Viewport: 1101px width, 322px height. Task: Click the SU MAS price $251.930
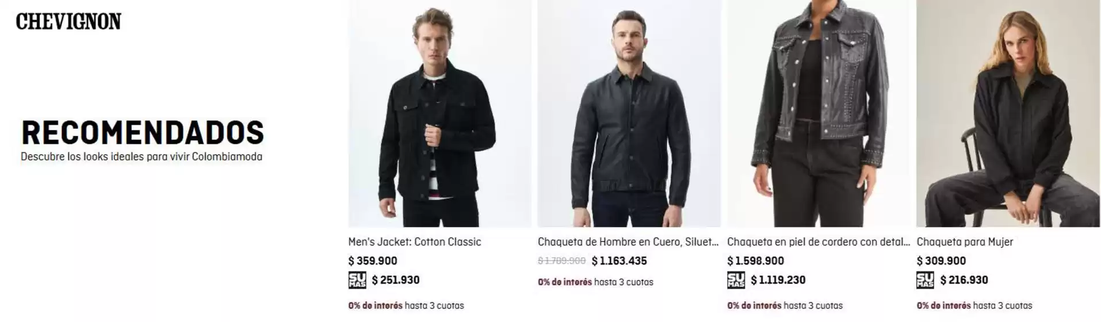396,280
